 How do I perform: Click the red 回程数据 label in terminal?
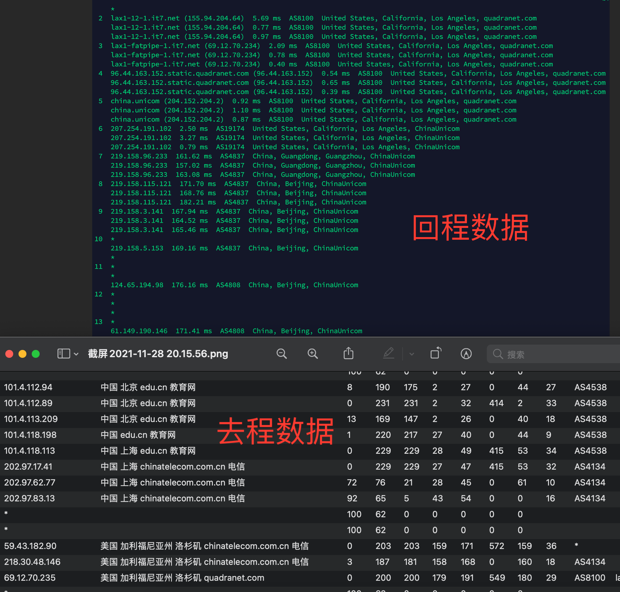coord(471,227)
